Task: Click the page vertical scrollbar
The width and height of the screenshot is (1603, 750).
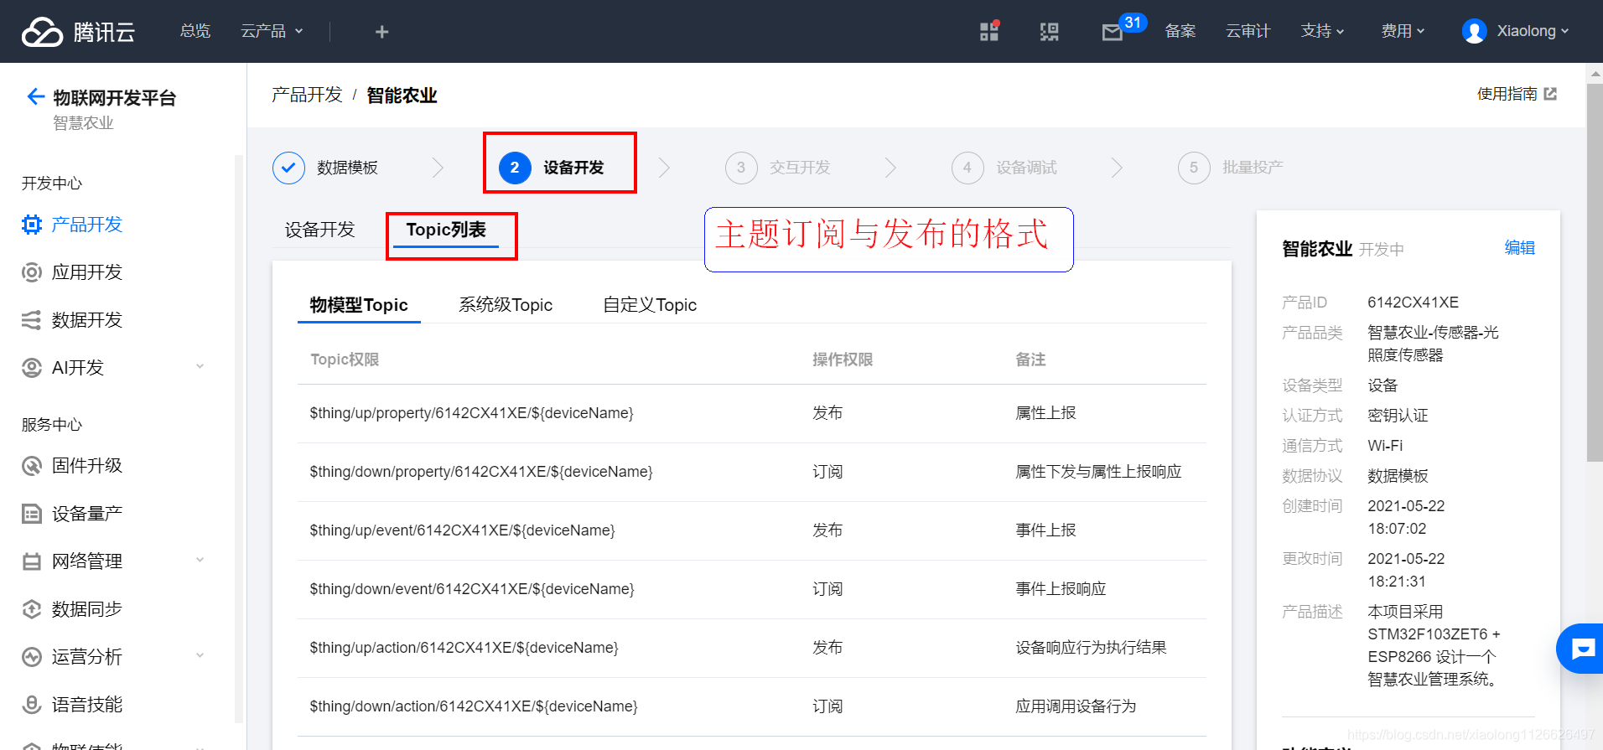Action: coord(1595,272)
